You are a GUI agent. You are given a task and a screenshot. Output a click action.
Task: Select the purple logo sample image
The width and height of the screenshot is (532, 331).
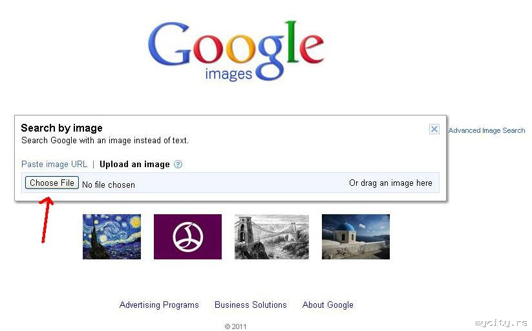[x=187, y=237]
